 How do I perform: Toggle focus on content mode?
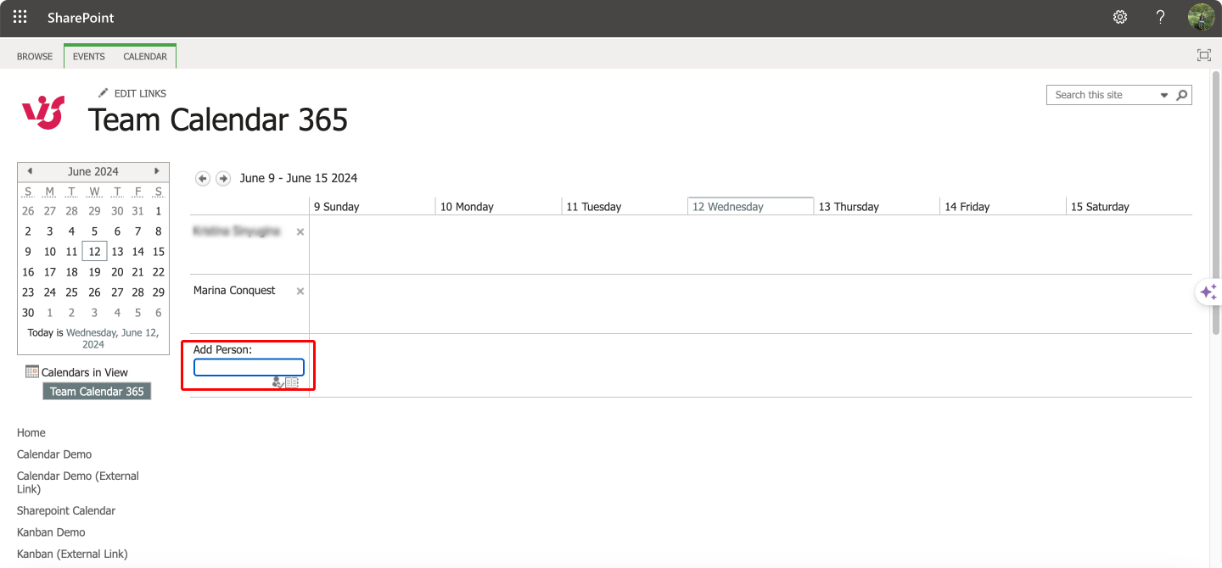point(1203,55)
